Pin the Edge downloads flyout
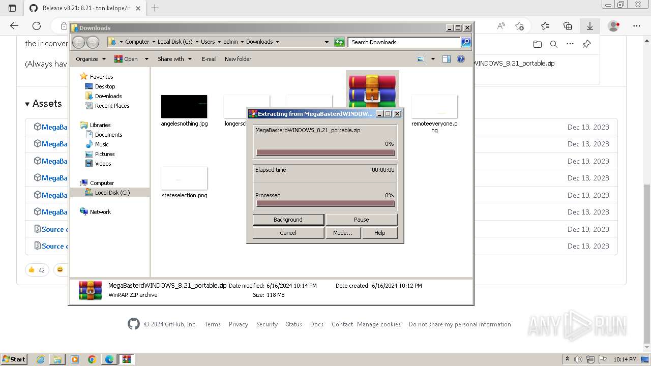 586,44
